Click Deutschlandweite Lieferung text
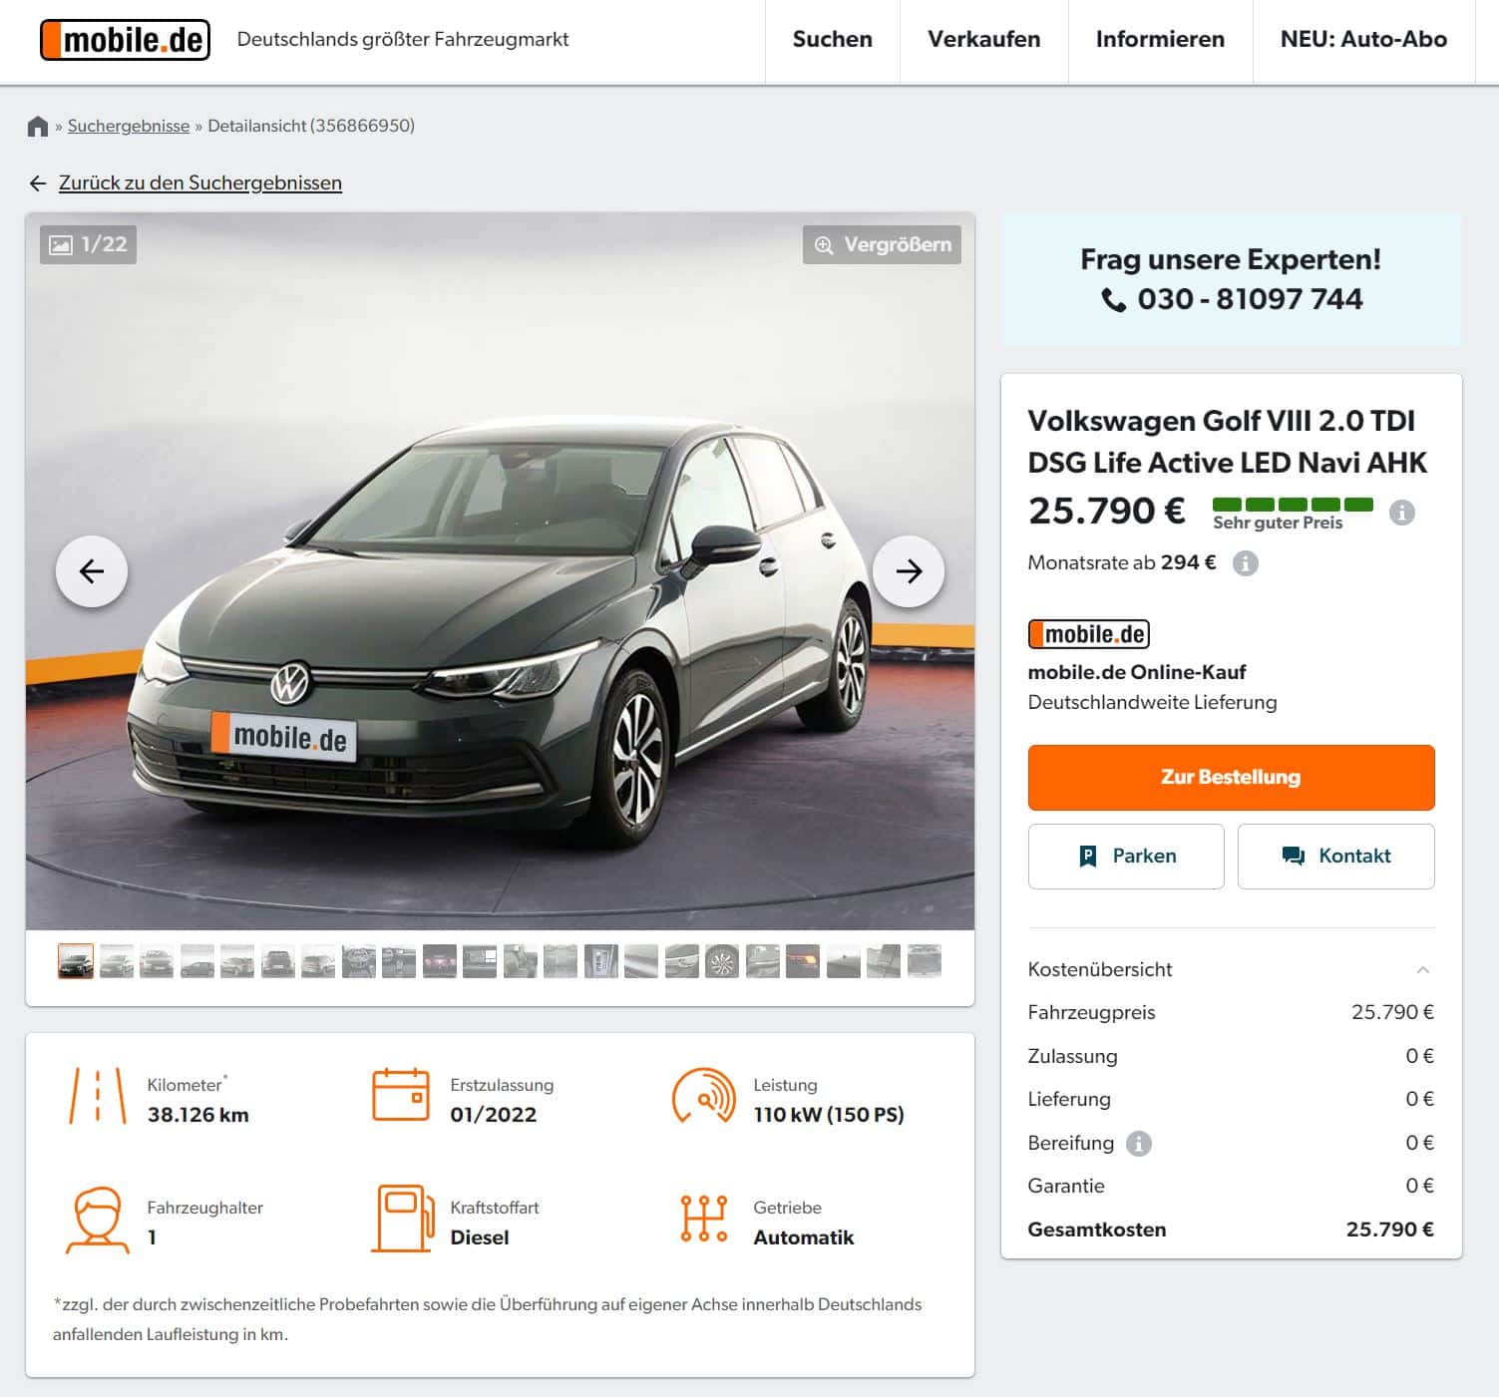 1153,702
